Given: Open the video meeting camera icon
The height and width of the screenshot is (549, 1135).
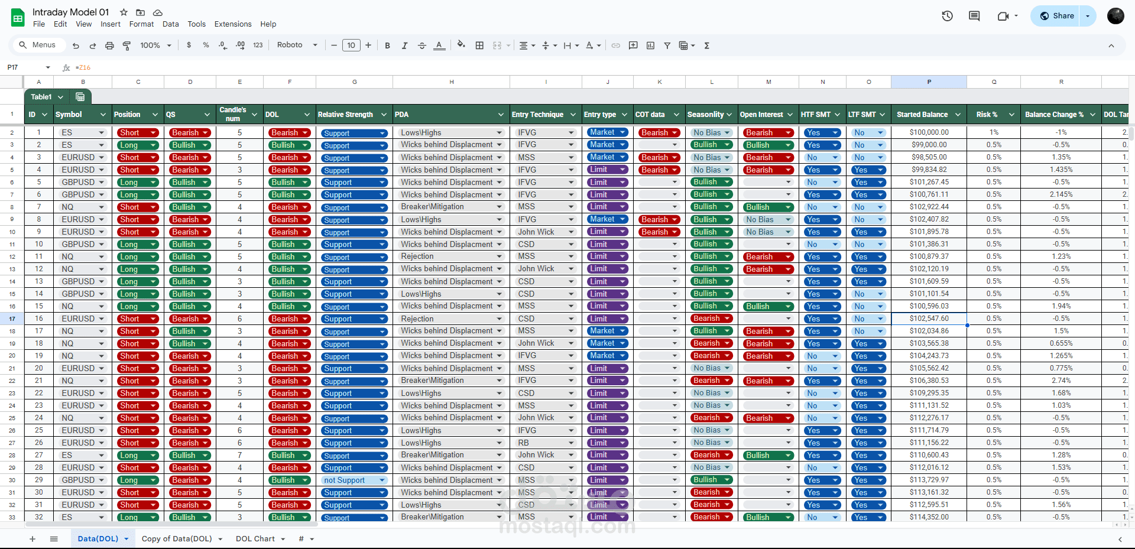Looking at the screenshot, I should click(x=1003, y=16).
